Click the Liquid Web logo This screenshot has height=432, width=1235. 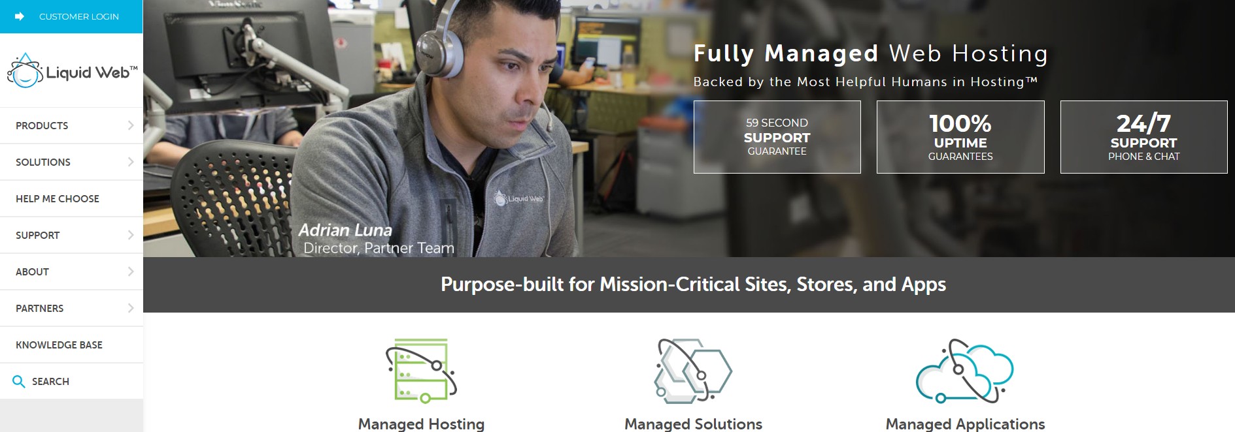[x=72, y=71]
